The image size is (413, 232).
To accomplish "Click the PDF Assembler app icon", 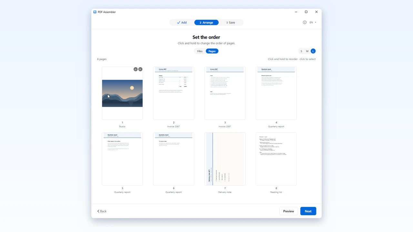I will pyautogui.click(x=95, y=12).
